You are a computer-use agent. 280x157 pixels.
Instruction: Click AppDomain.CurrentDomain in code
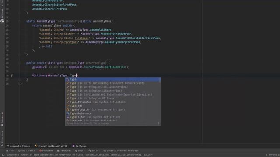(x=86, y=67)
